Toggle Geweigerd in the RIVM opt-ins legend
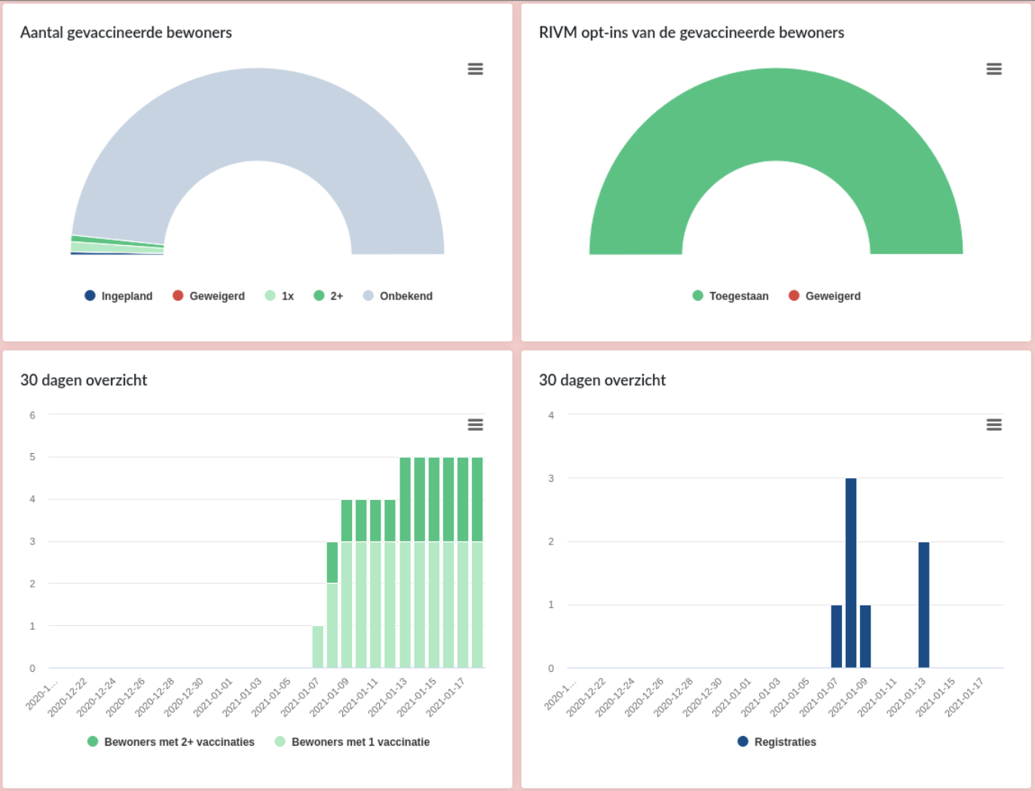 pos(825,296)
